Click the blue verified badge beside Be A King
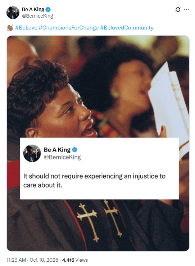The height and width of the screenshot is (266, 195). coord(48,10)
